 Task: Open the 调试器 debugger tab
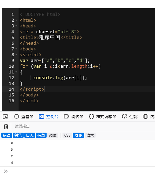point(74,116)
